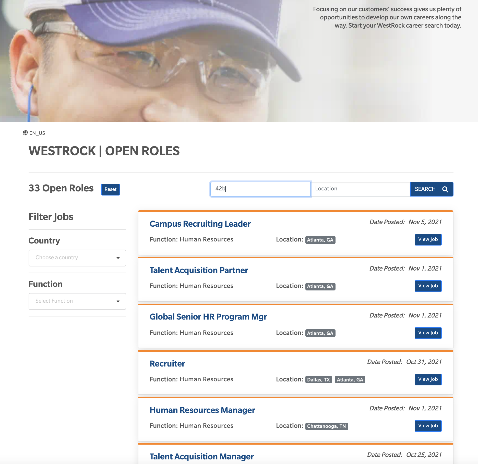Open the Campus Recruiting Leader job posting

(200, 224)
